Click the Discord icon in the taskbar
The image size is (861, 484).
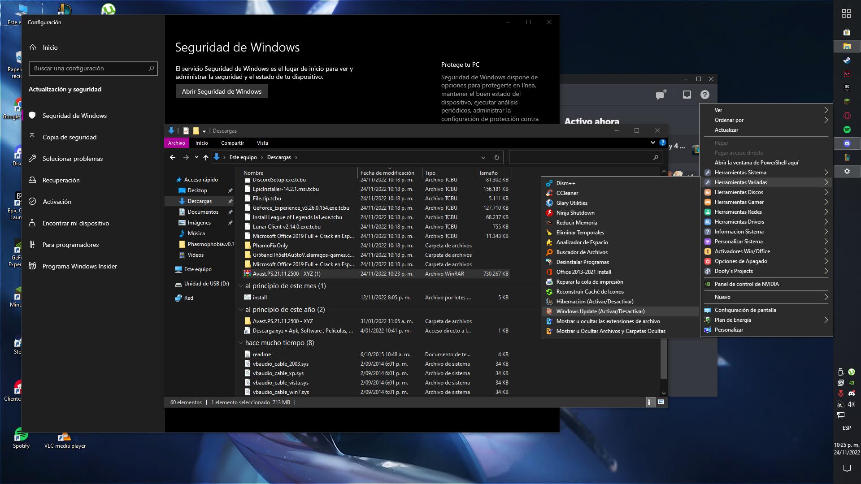click(847, 143)
